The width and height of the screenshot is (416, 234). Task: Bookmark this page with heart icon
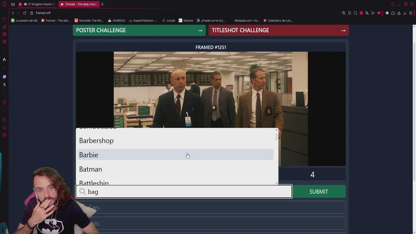379,13
